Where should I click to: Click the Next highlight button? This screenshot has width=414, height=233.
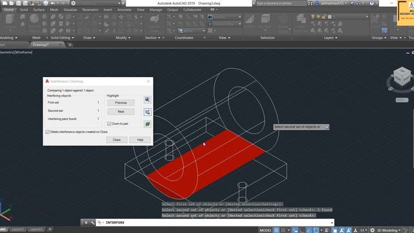[121, 111]
